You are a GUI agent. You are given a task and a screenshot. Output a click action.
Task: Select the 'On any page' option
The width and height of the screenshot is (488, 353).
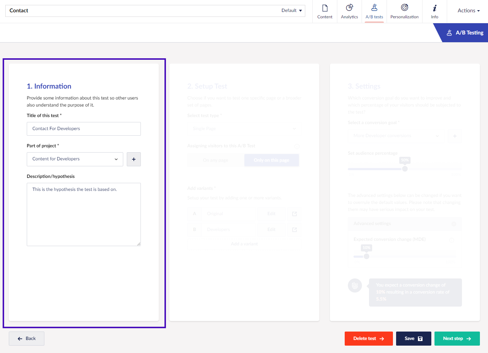click(215, 160)
